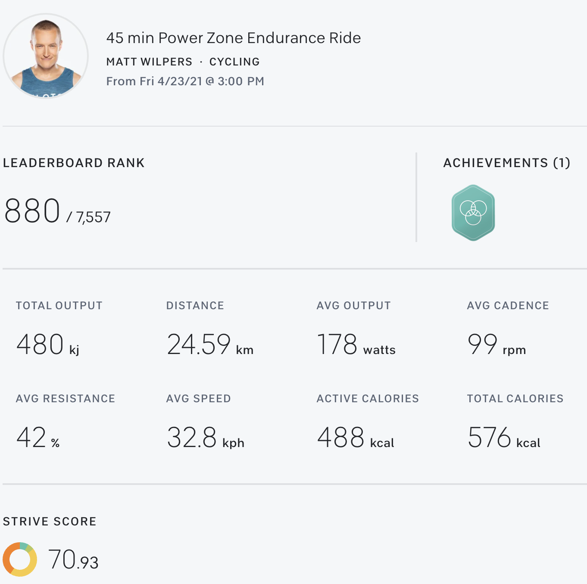Select the CYCLING category label
The image size is (587, 584).
234,62
